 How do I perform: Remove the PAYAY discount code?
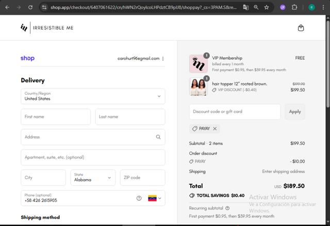[214, 129]
